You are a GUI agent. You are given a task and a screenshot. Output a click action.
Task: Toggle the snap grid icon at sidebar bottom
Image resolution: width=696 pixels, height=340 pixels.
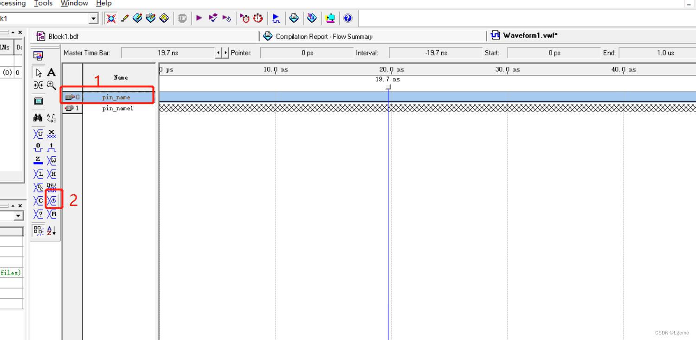(38, 230)
